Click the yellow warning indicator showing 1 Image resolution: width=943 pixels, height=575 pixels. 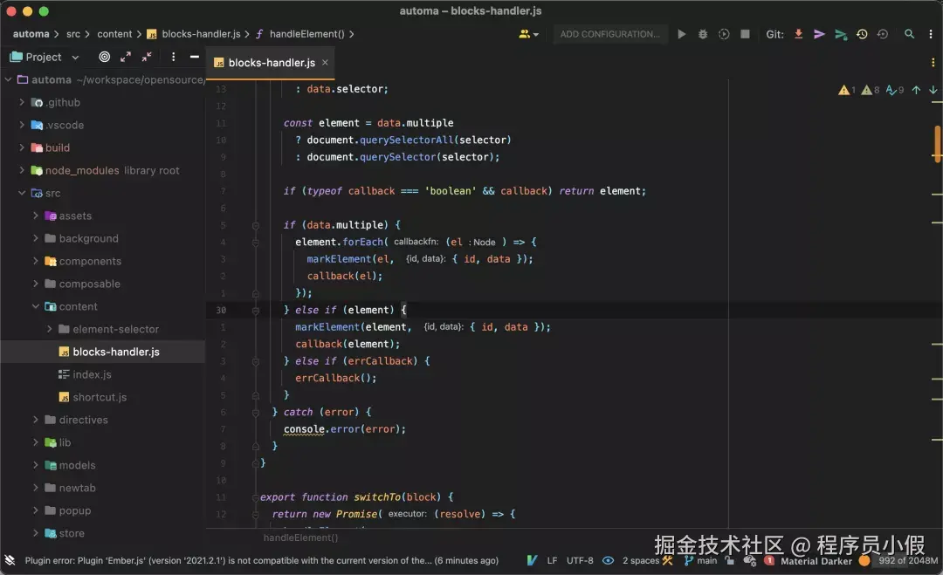click(847, 90)
